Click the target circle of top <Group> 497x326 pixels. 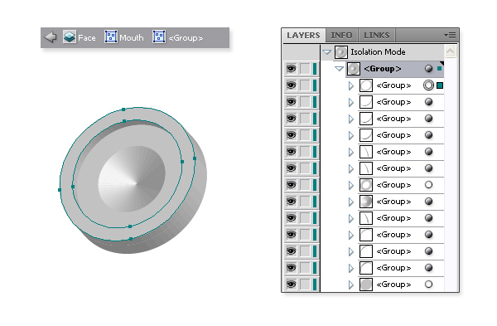428,69
